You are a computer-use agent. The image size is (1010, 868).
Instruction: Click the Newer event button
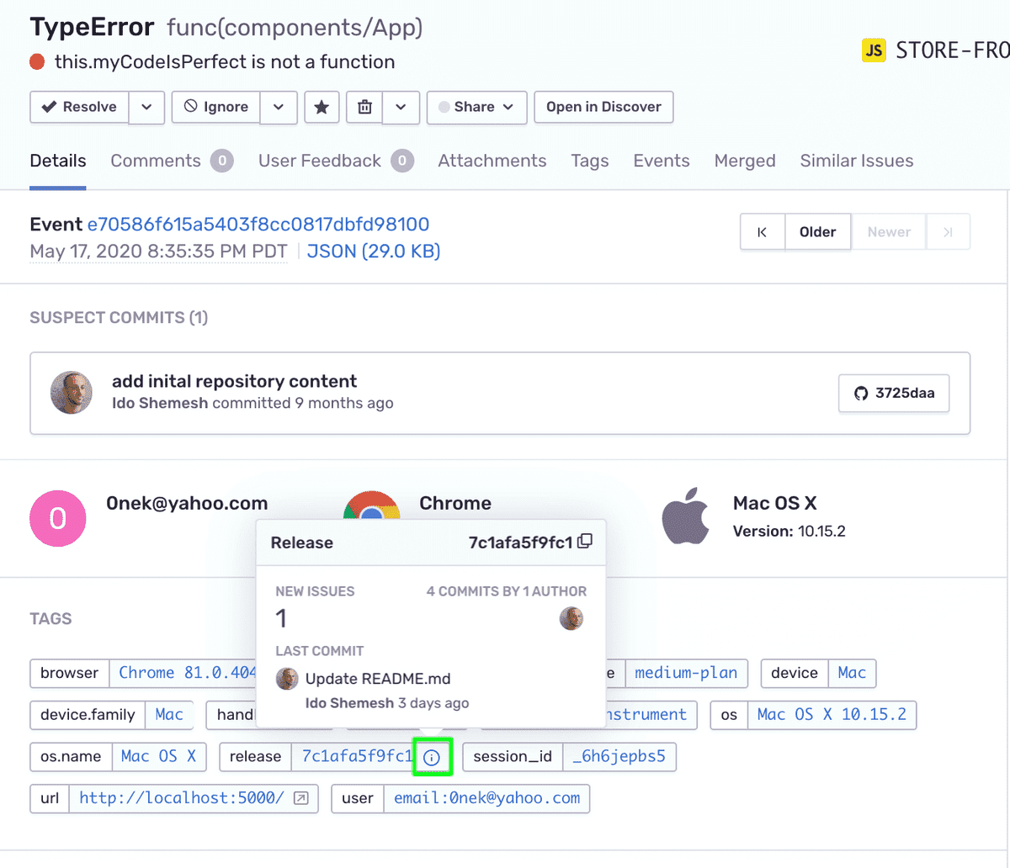[889, 232]
